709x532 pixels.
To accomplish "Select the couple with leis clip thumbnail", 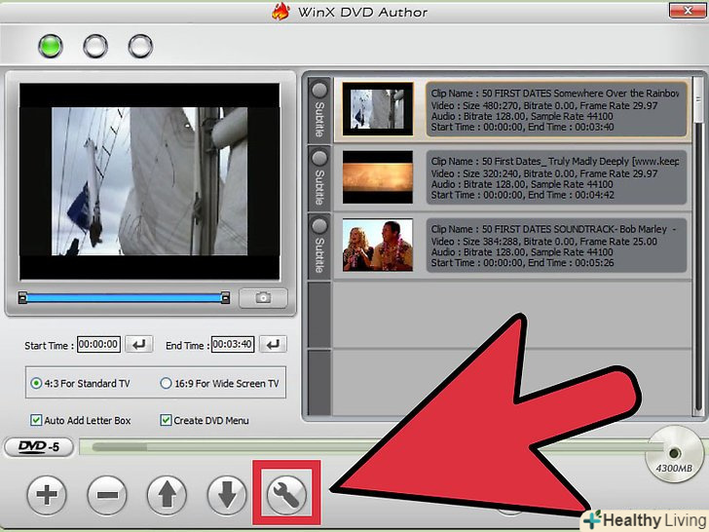I will [378, 245].
